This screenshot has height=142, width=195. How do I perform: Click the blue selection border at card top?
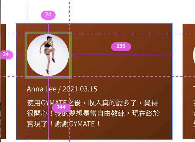pos(94,24)
